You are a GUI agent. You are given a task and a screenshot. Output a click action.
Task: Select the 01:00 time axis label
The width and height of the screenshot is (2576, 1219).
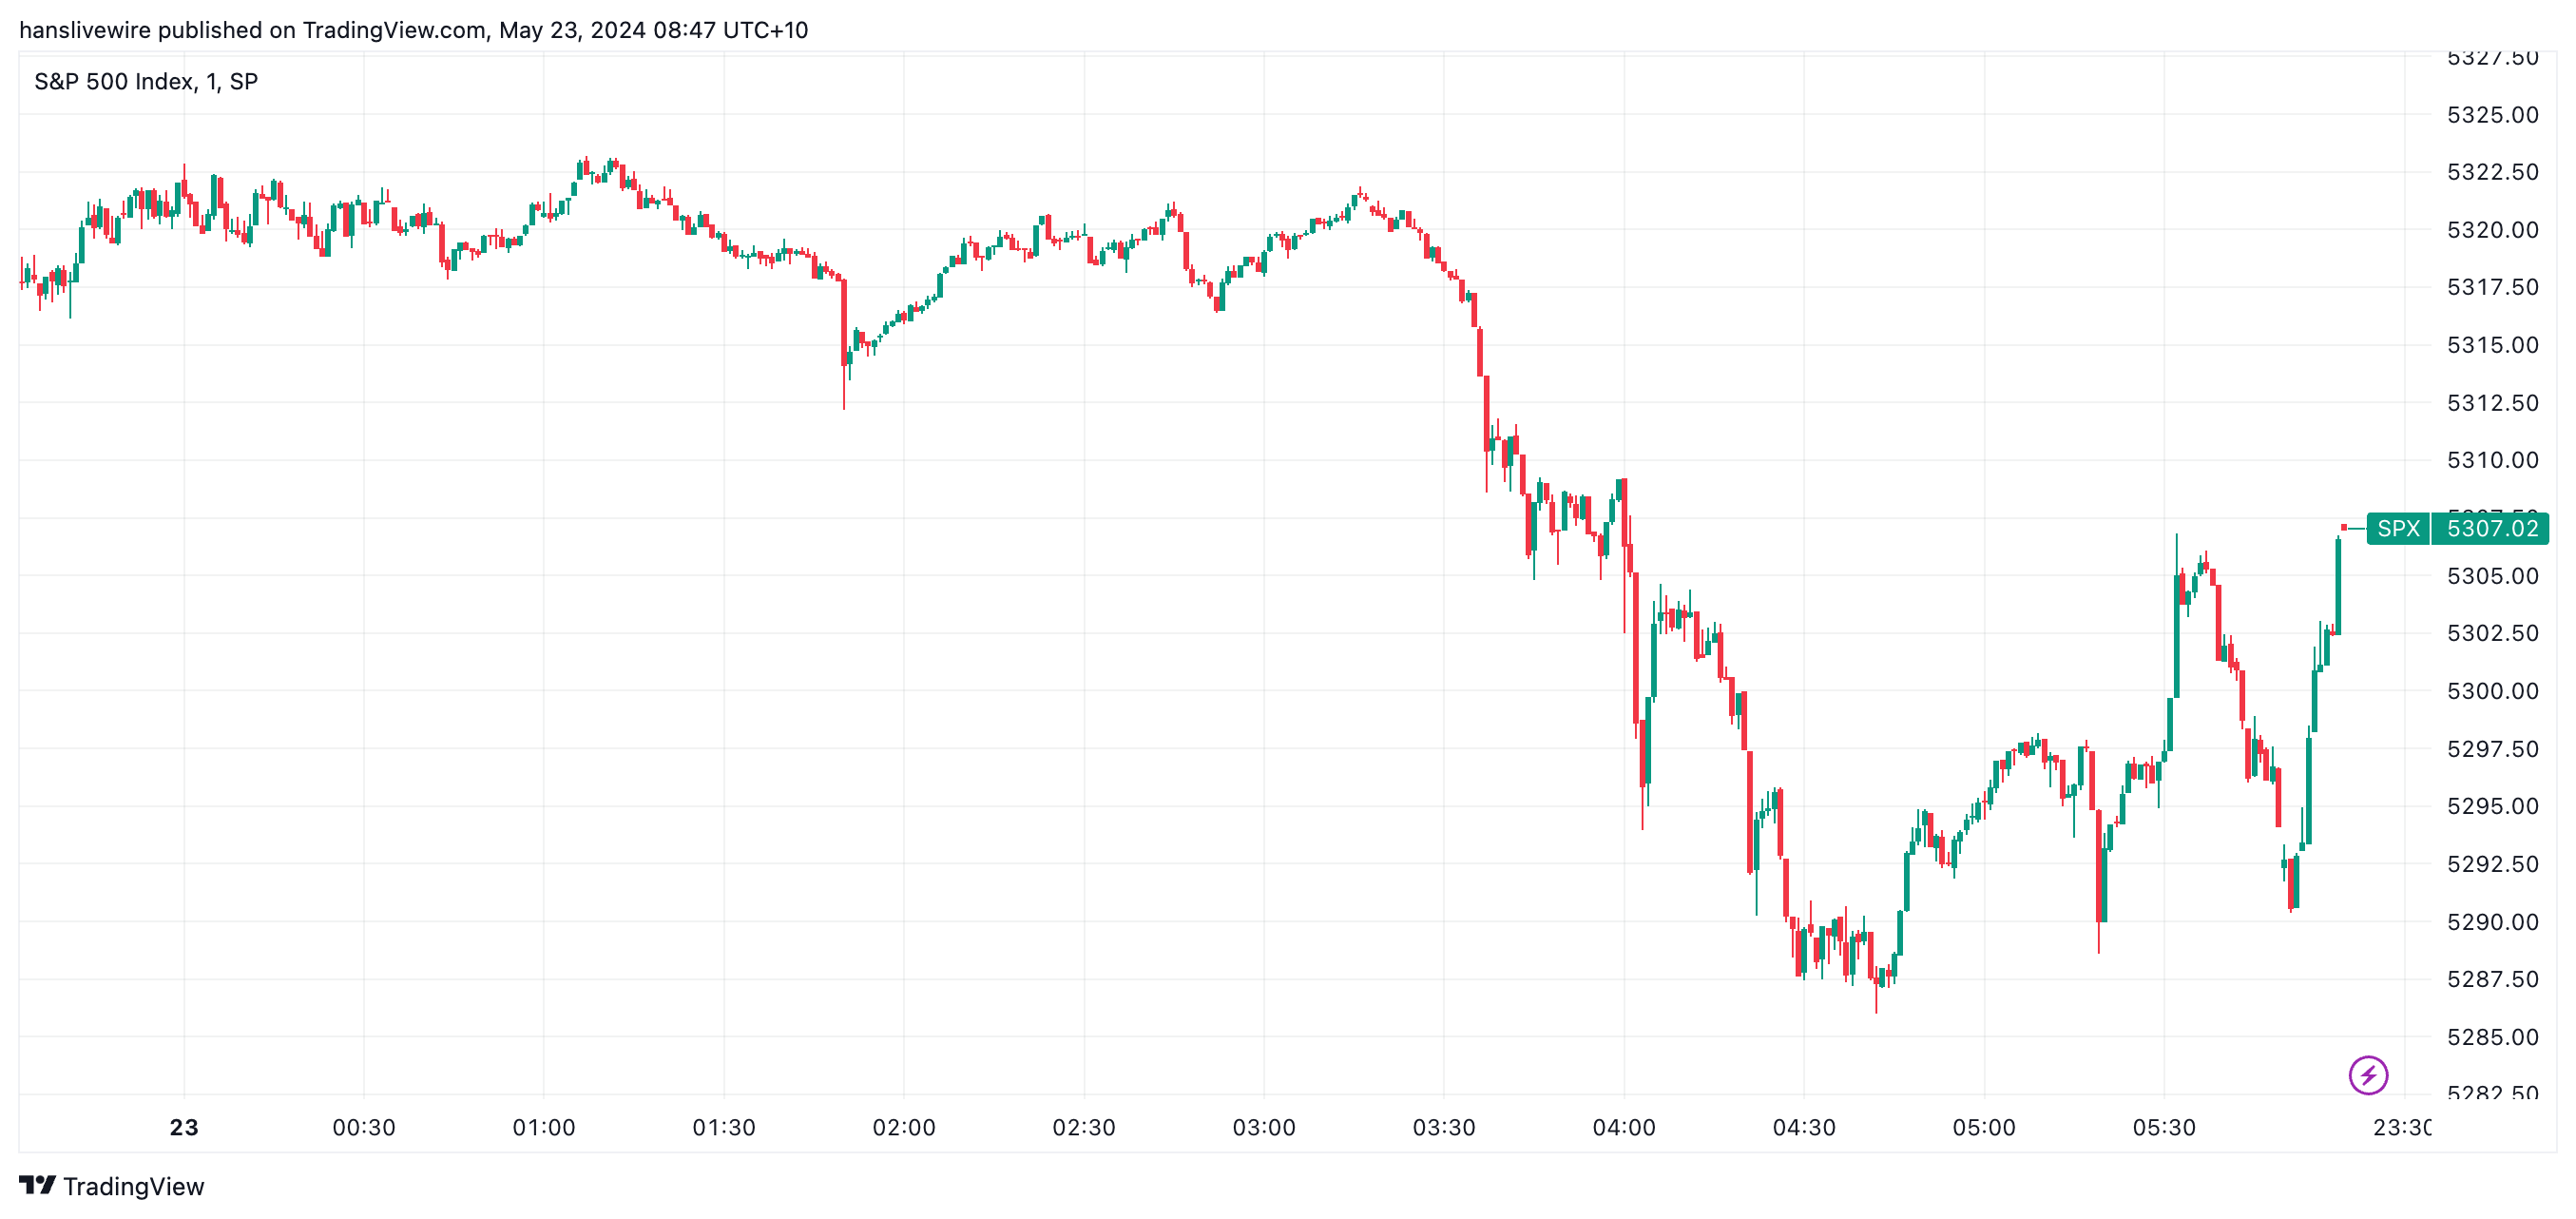(x=544, y=1127)
